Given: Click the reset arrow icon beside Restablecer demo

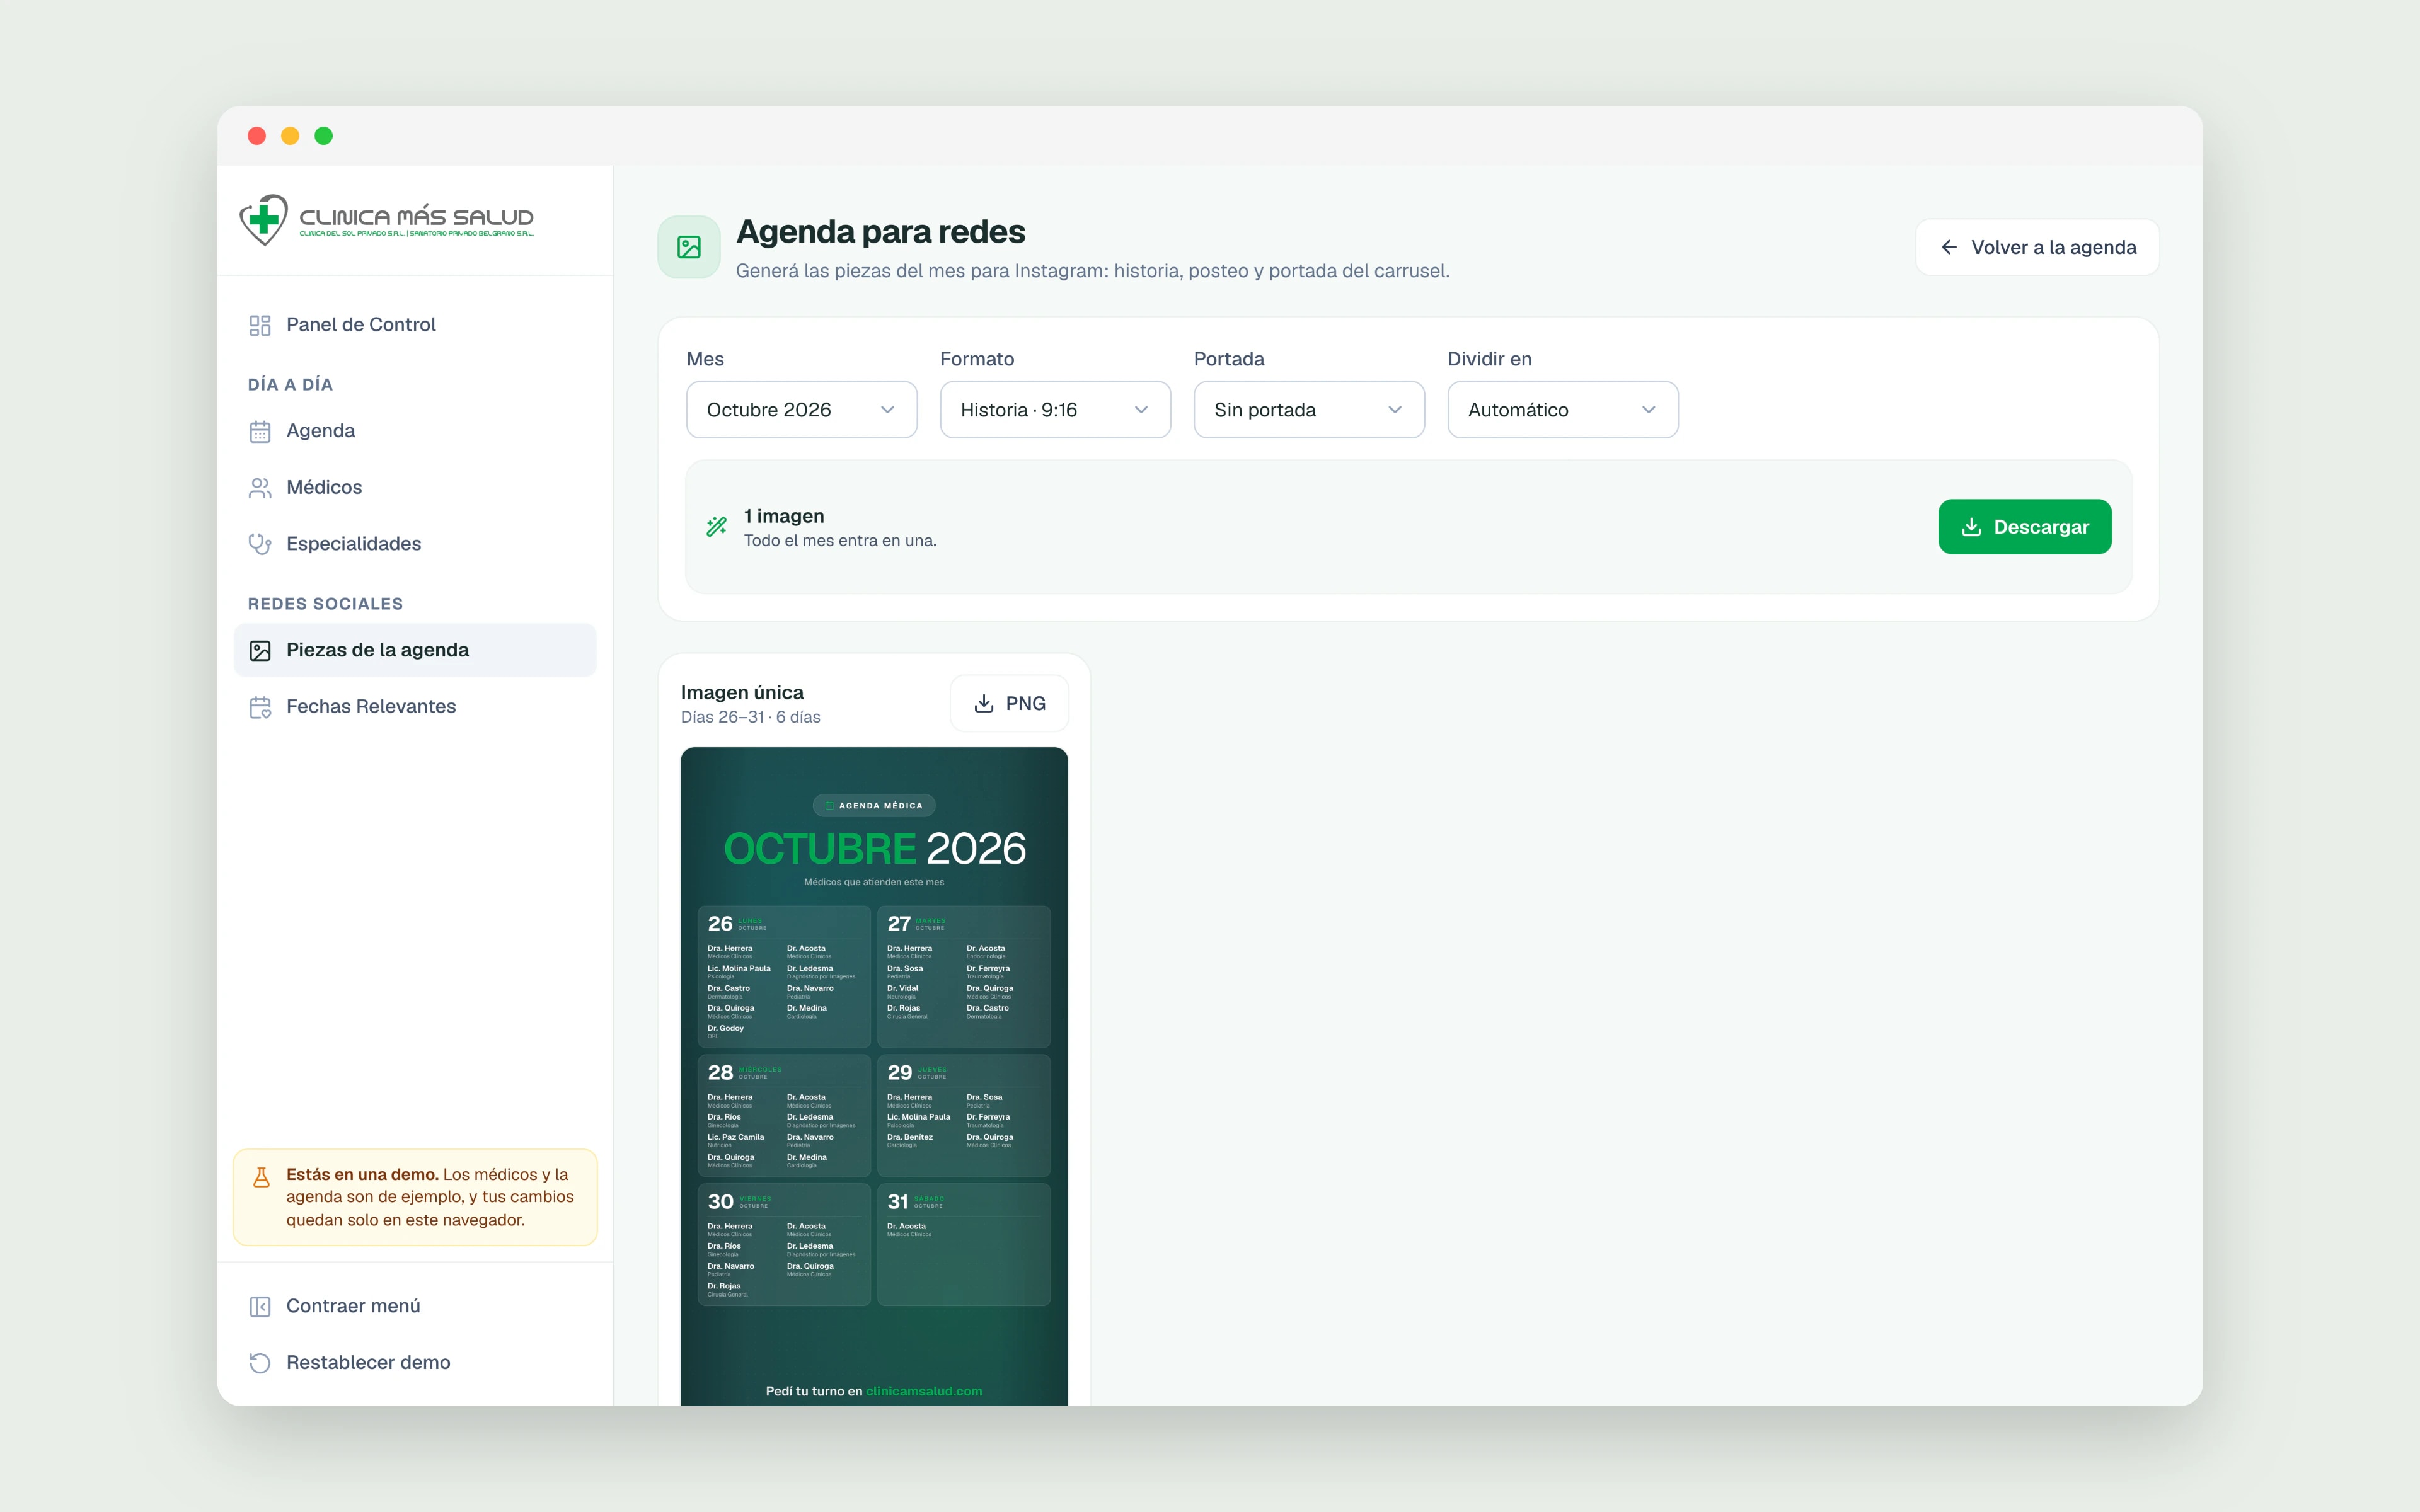Looking at the screenshot, I should click(260, 1363).
